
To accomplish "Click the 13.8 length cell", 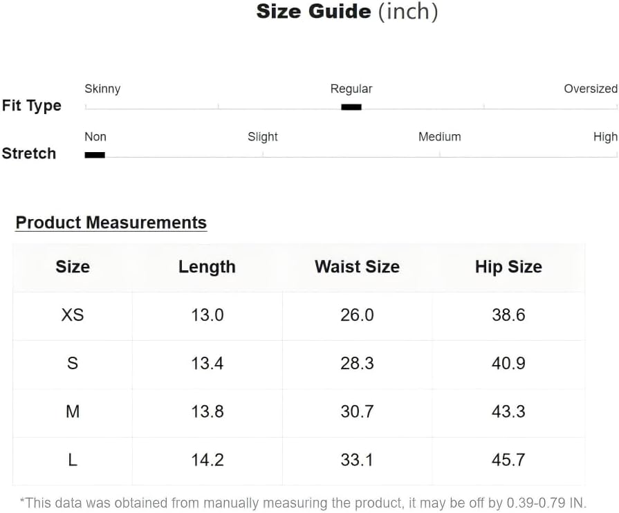I will click(207, 412).
